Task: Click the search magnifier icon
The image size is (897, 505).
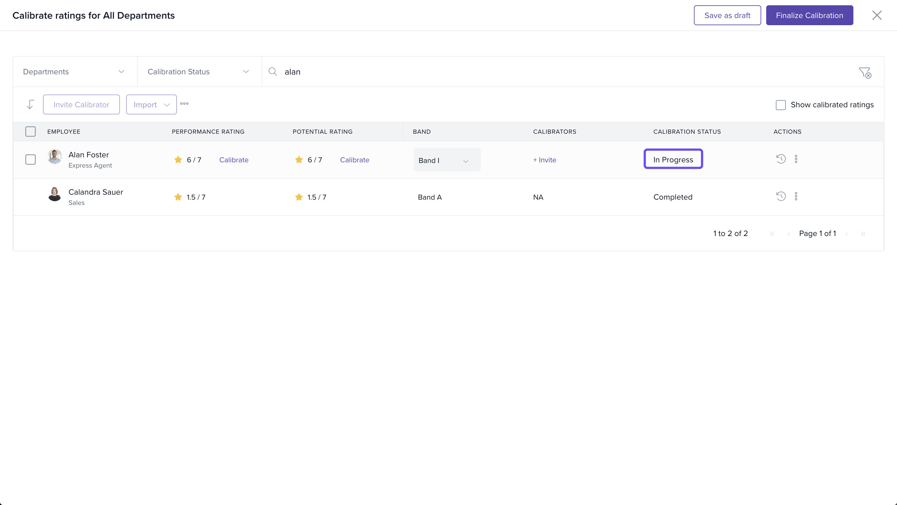Action: pyautogui.click(x=273, y=72)
